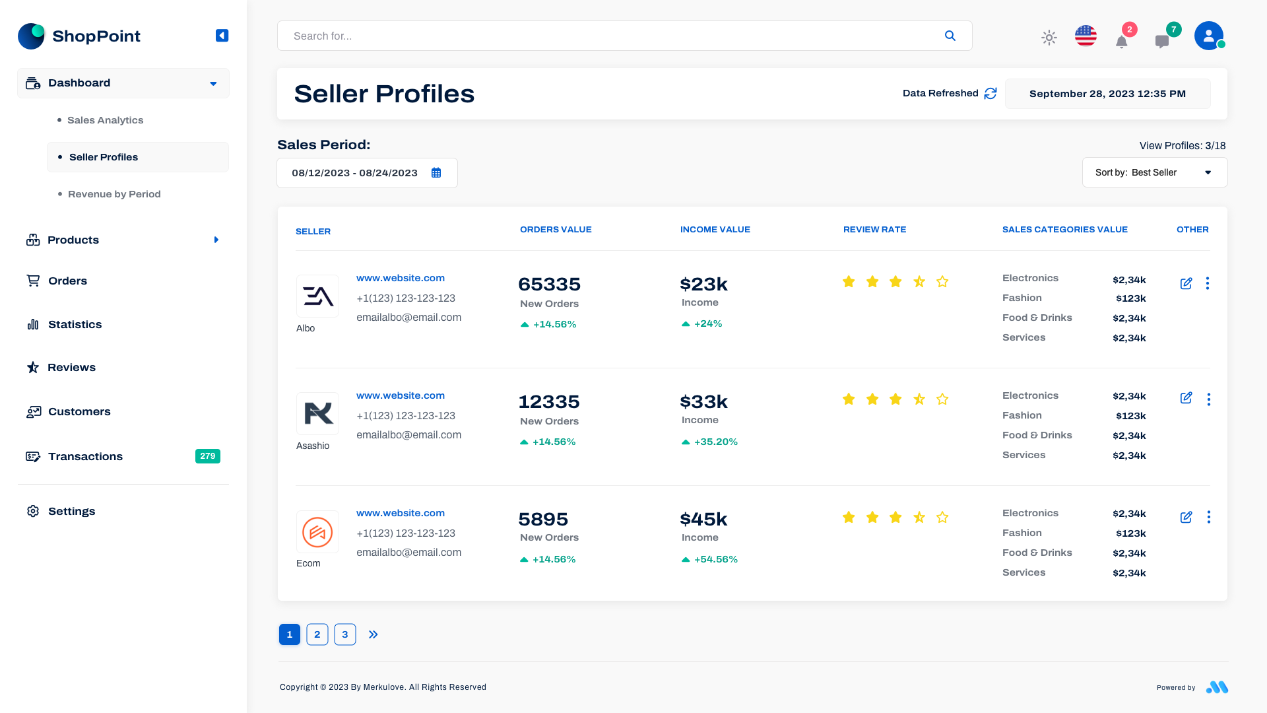Open Asashio's www.website.com link
The image size is (1267, 713).
(400, 395)
